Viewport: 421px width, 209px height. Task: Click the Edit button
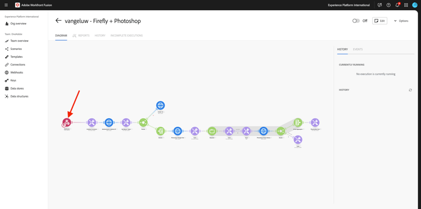pyautogui.click(x=379, y=21)
